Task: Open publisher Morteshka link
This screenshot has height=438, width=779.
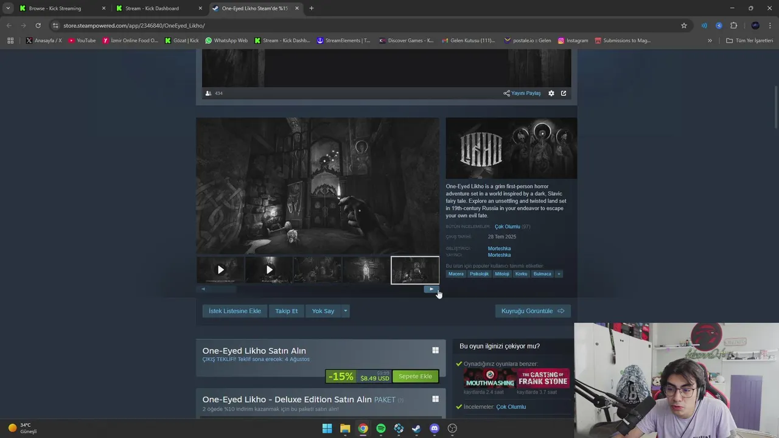Action: click(499, 255)
